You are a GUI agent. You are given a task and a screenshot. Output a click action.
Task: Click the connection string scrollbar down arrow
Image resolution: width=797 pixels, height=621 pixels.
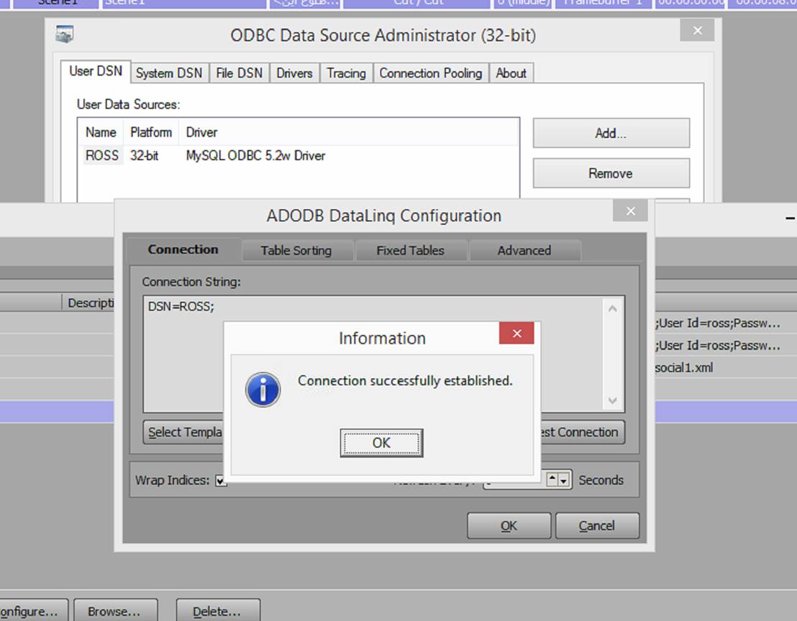[x=612, y=400]
